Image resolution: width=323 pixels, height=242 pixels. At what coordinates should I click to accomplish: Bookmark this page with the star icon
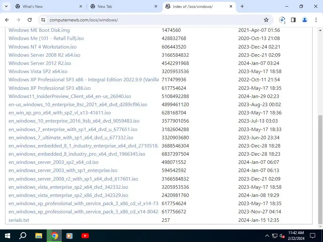(x=266, y=20)
